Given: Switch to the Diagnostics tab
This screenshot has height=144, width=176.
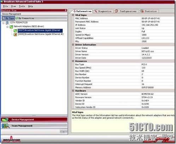Looking at the screenshot, I should click(x=103, y=11).
